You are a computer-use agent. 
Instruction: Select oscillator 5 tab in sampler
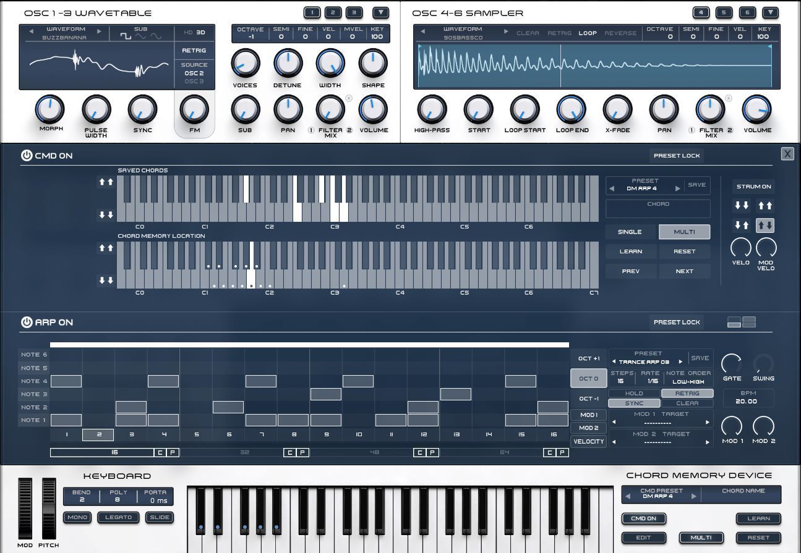click(x=724, y=12)
